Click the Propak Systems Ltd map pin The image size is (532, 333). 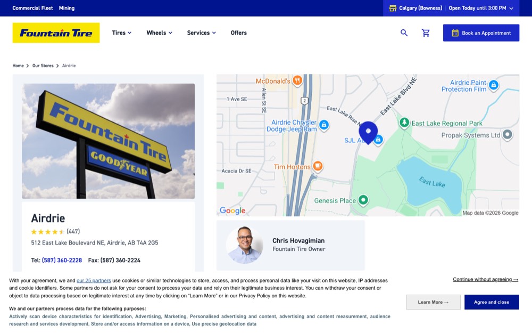(x=507, y=135)
